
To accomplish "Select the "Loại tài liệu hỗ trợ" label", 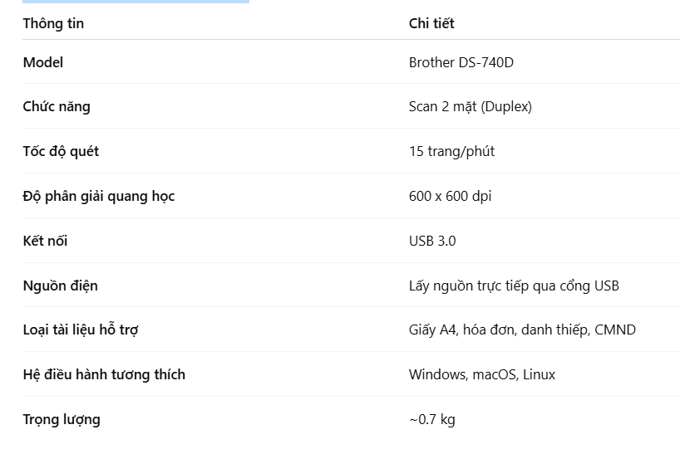I will [81, 330].
